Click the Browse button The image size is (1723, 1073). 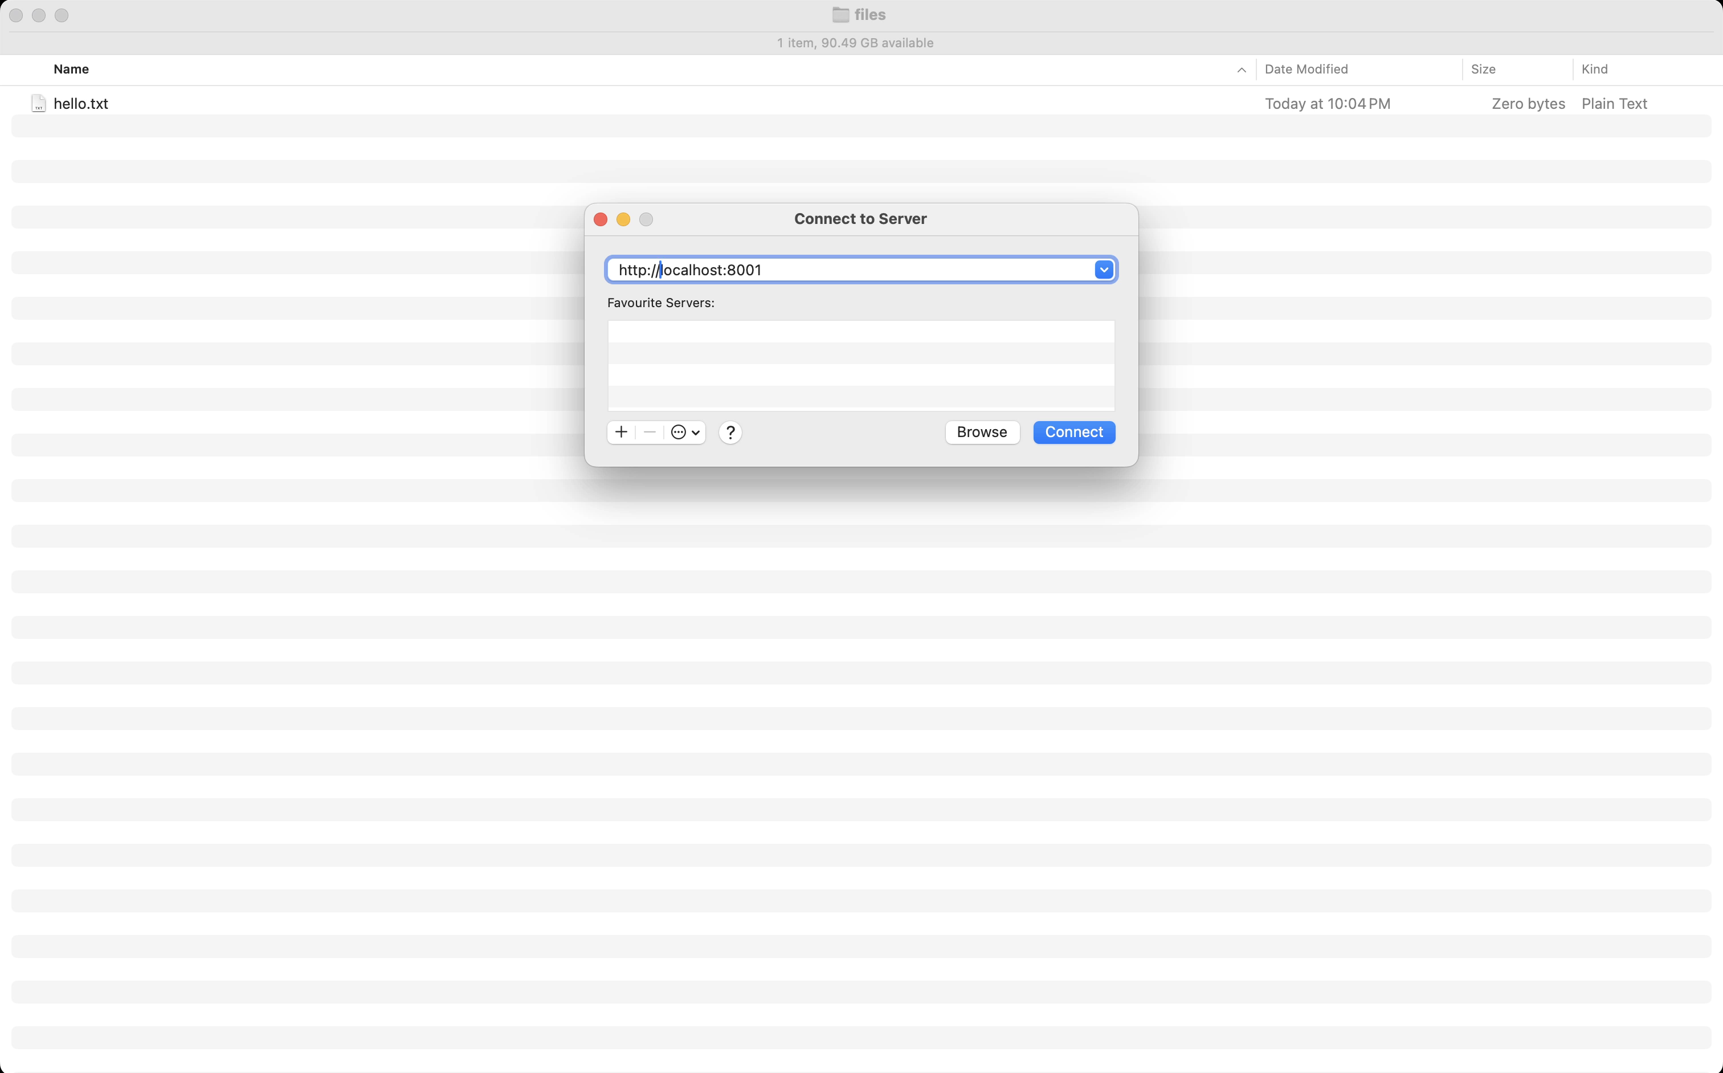click(981, 432)
